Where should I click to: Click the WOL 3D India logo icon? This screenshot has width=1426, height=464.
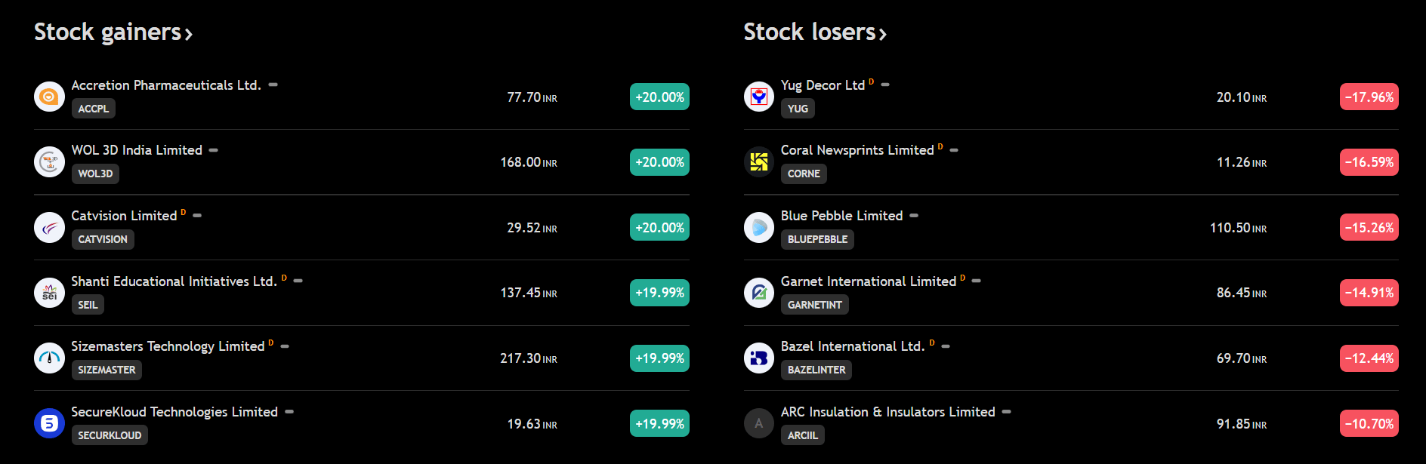pyautogui.click(x=49, y=162)
